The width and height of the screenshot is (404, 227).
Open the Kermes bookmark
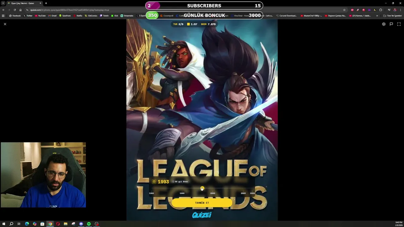pos(360,16)
